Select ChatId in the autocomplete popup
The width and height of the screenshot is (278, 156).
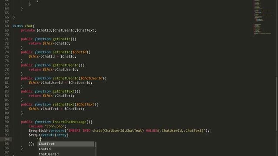pos(66,149)
